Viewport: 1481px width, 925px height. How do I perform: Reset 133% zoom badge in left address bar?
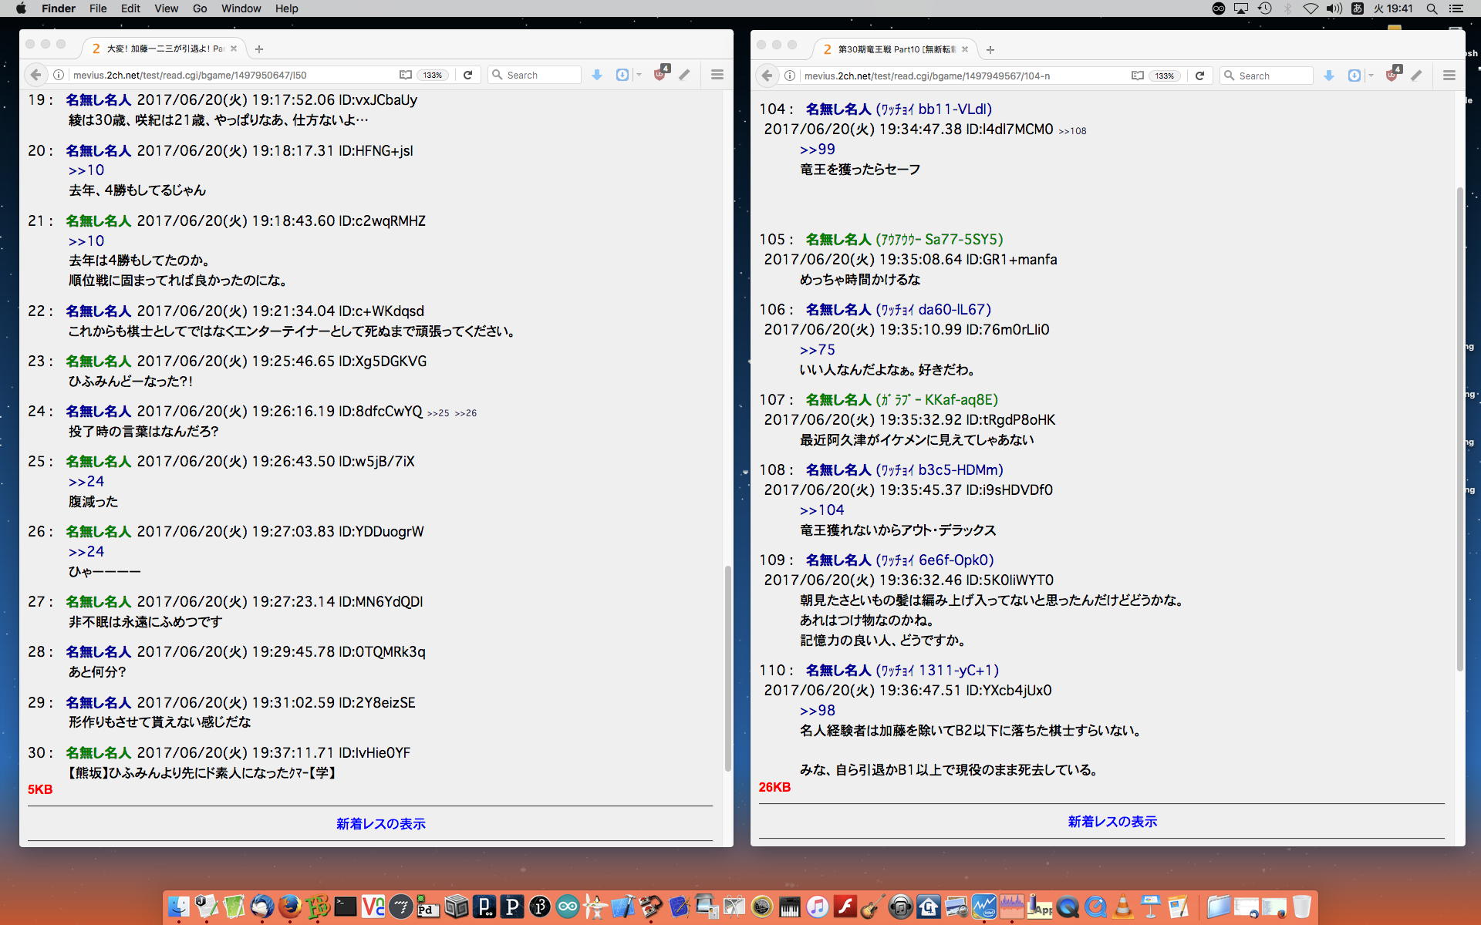pos(433,75)
